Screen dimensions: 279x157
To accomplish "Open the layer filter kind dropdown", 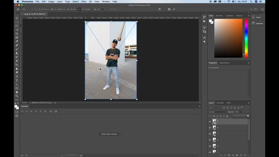I will coord(215,108).
